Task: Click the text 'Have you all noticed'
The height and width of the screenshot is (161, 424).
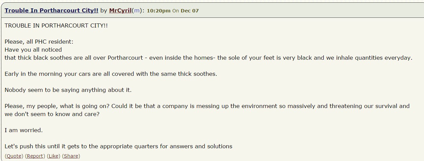Action: click(33, 50)
